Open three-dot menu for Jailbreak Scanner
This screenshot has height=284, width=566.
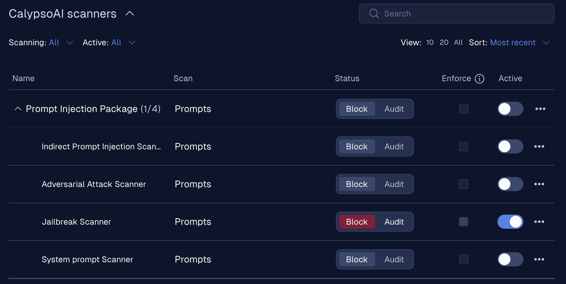tap(539, 222)
